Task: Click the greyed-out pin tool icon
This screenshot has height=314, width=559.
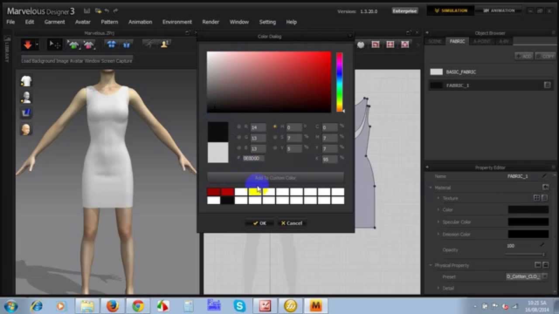Action: tap(150, 44)
